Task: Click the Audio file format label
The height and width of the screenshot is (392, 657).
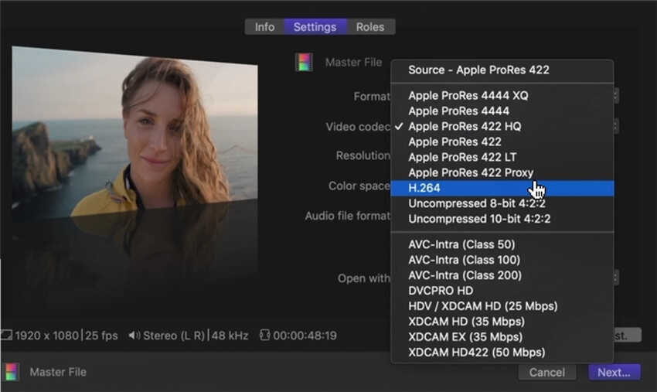Action: click(x=347, y=216)
